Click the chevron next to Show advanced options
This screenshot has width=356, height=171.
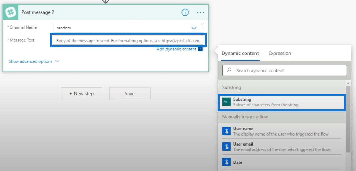[57, 61]
